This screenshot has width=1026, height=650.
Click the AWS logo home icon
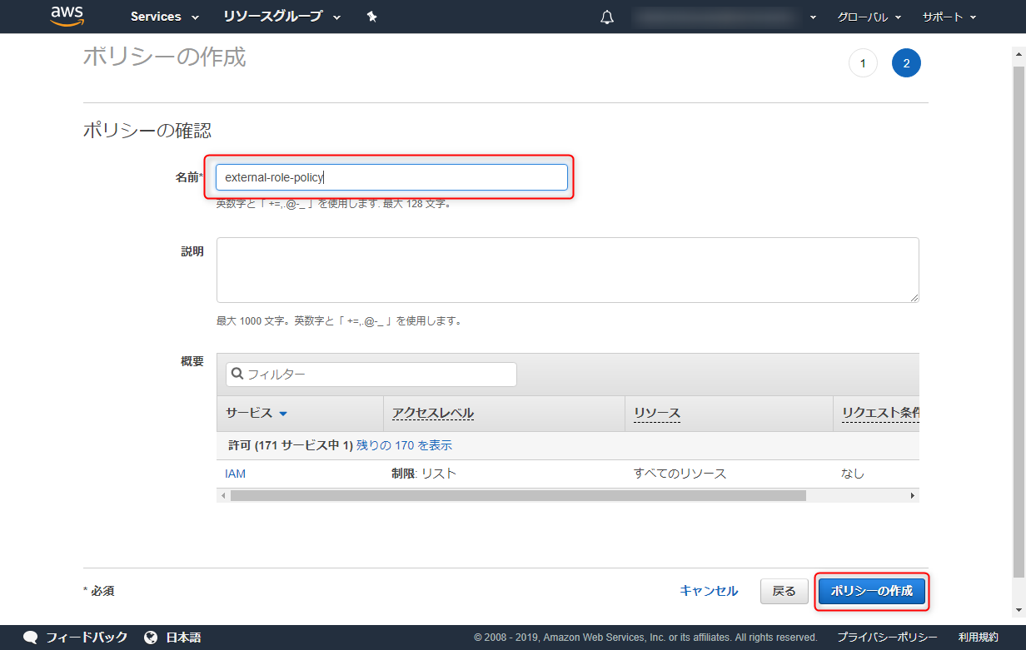67,16
